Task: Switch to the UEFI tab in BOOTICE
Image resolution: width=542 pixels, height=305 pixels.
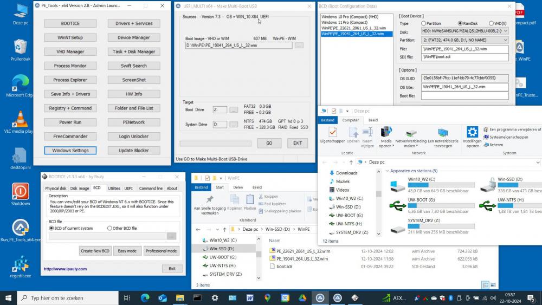Action: click(x=128, y=188)
